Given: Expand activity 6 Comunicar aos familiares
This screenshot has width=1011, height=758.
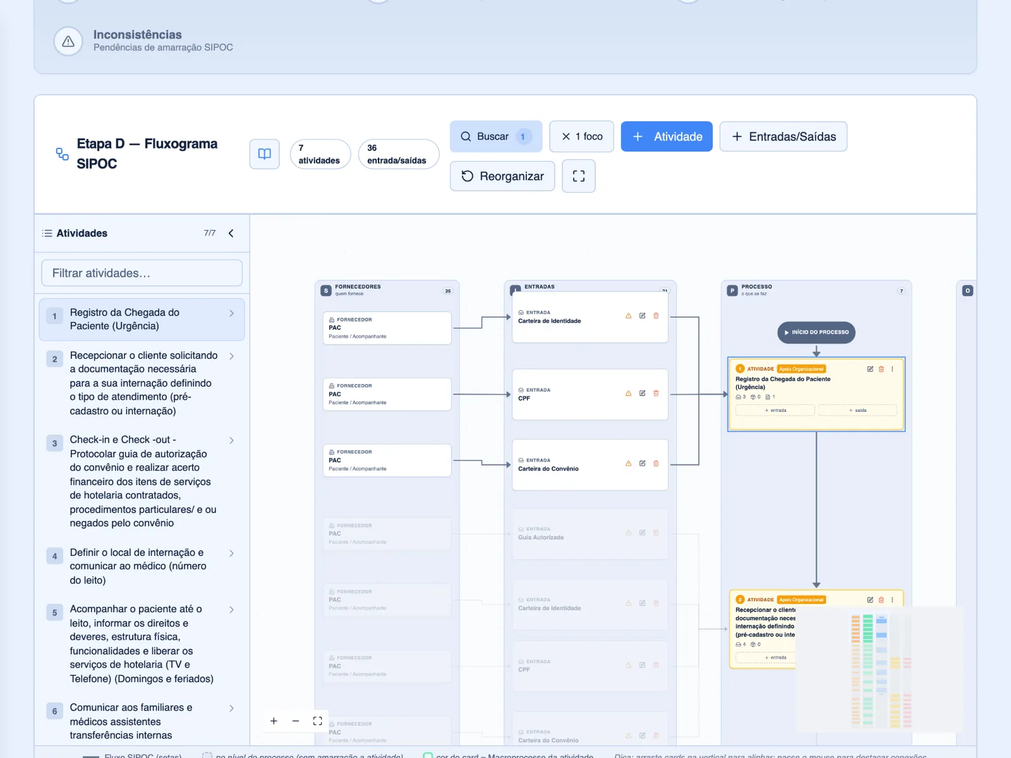Looking at the screenshot, I should coord(232,708).
